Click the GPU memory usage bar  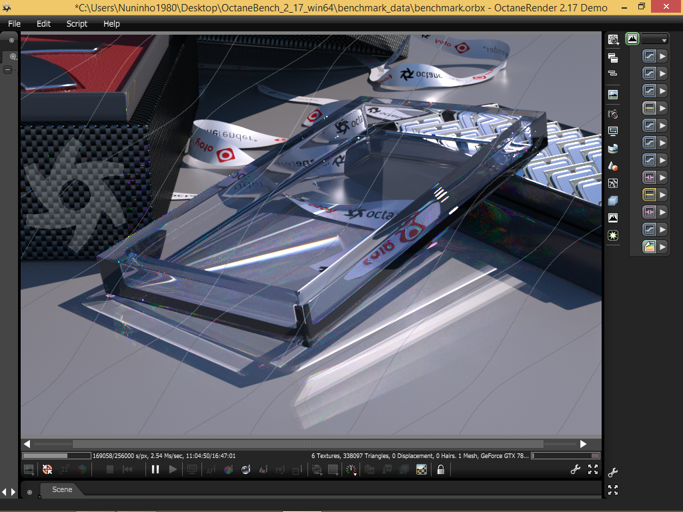pyautogui.click(x=566, y=456)
